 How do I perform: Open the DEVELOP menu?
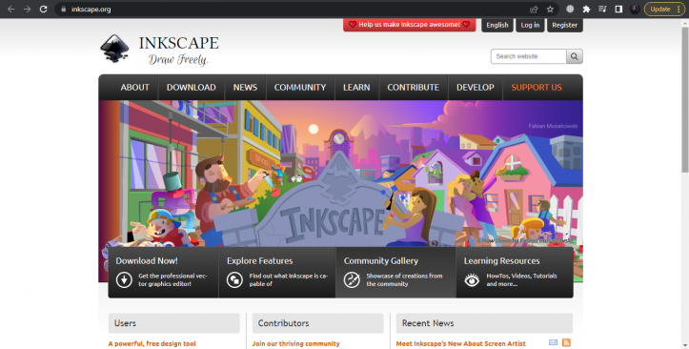[x=475, y=88]
